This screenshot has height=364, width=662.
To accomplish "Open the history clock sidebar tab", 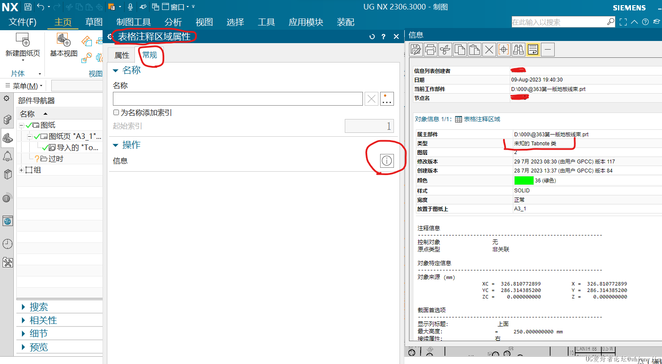I will coord(7,244).
